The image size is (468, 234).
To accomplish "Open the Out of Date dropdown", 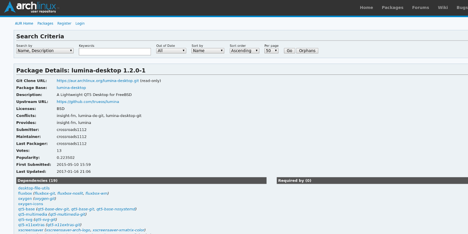I will [x=171, y=51].
